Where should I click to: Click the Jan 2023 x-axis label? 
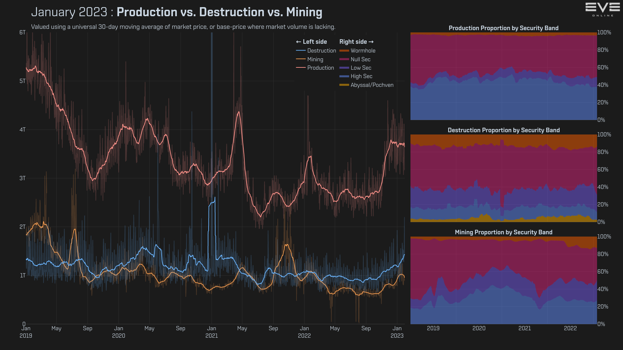pyautogui.click(x=397, y=332)
